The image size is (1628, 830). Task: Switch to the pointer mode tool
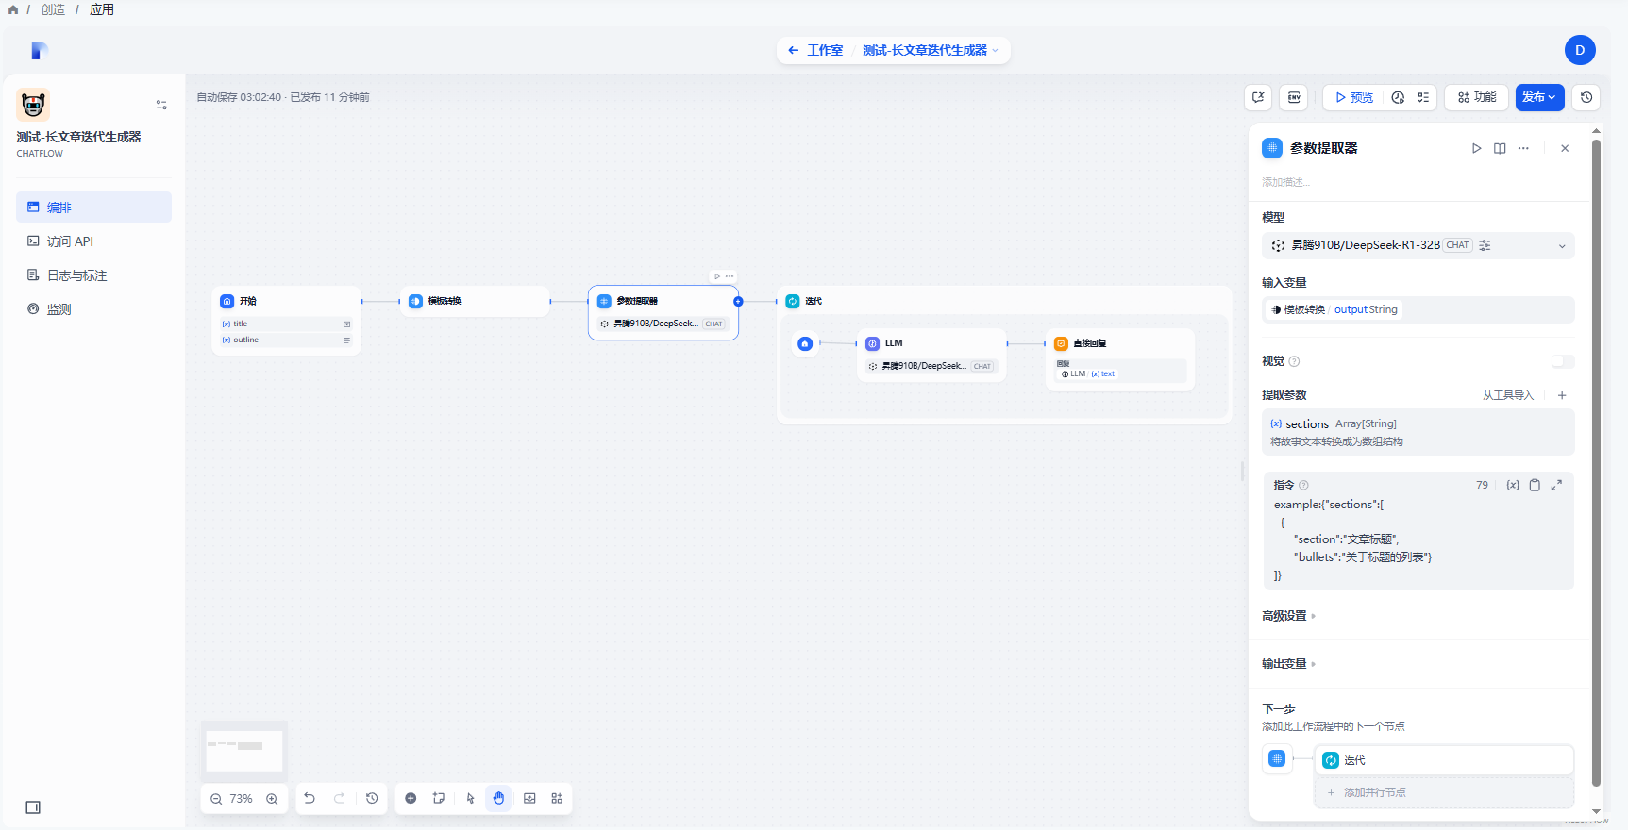[470, 798]
